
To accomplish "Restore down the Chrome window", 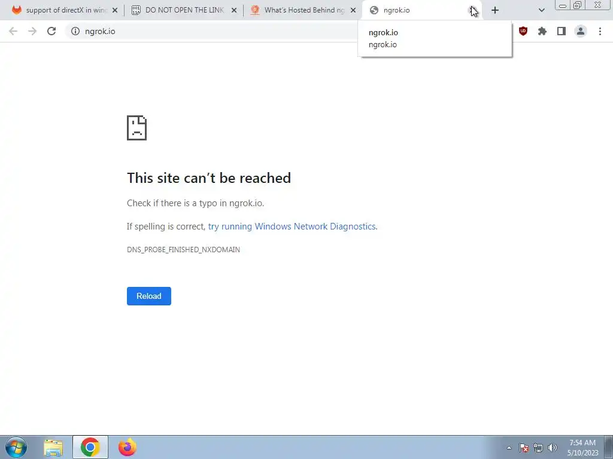I will click(x=577, y=5).
